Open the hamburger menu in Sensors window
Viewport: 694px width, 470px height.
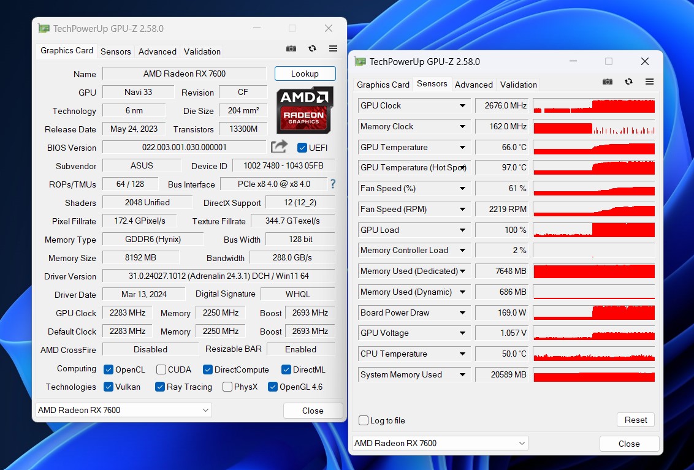pos(649,82)
